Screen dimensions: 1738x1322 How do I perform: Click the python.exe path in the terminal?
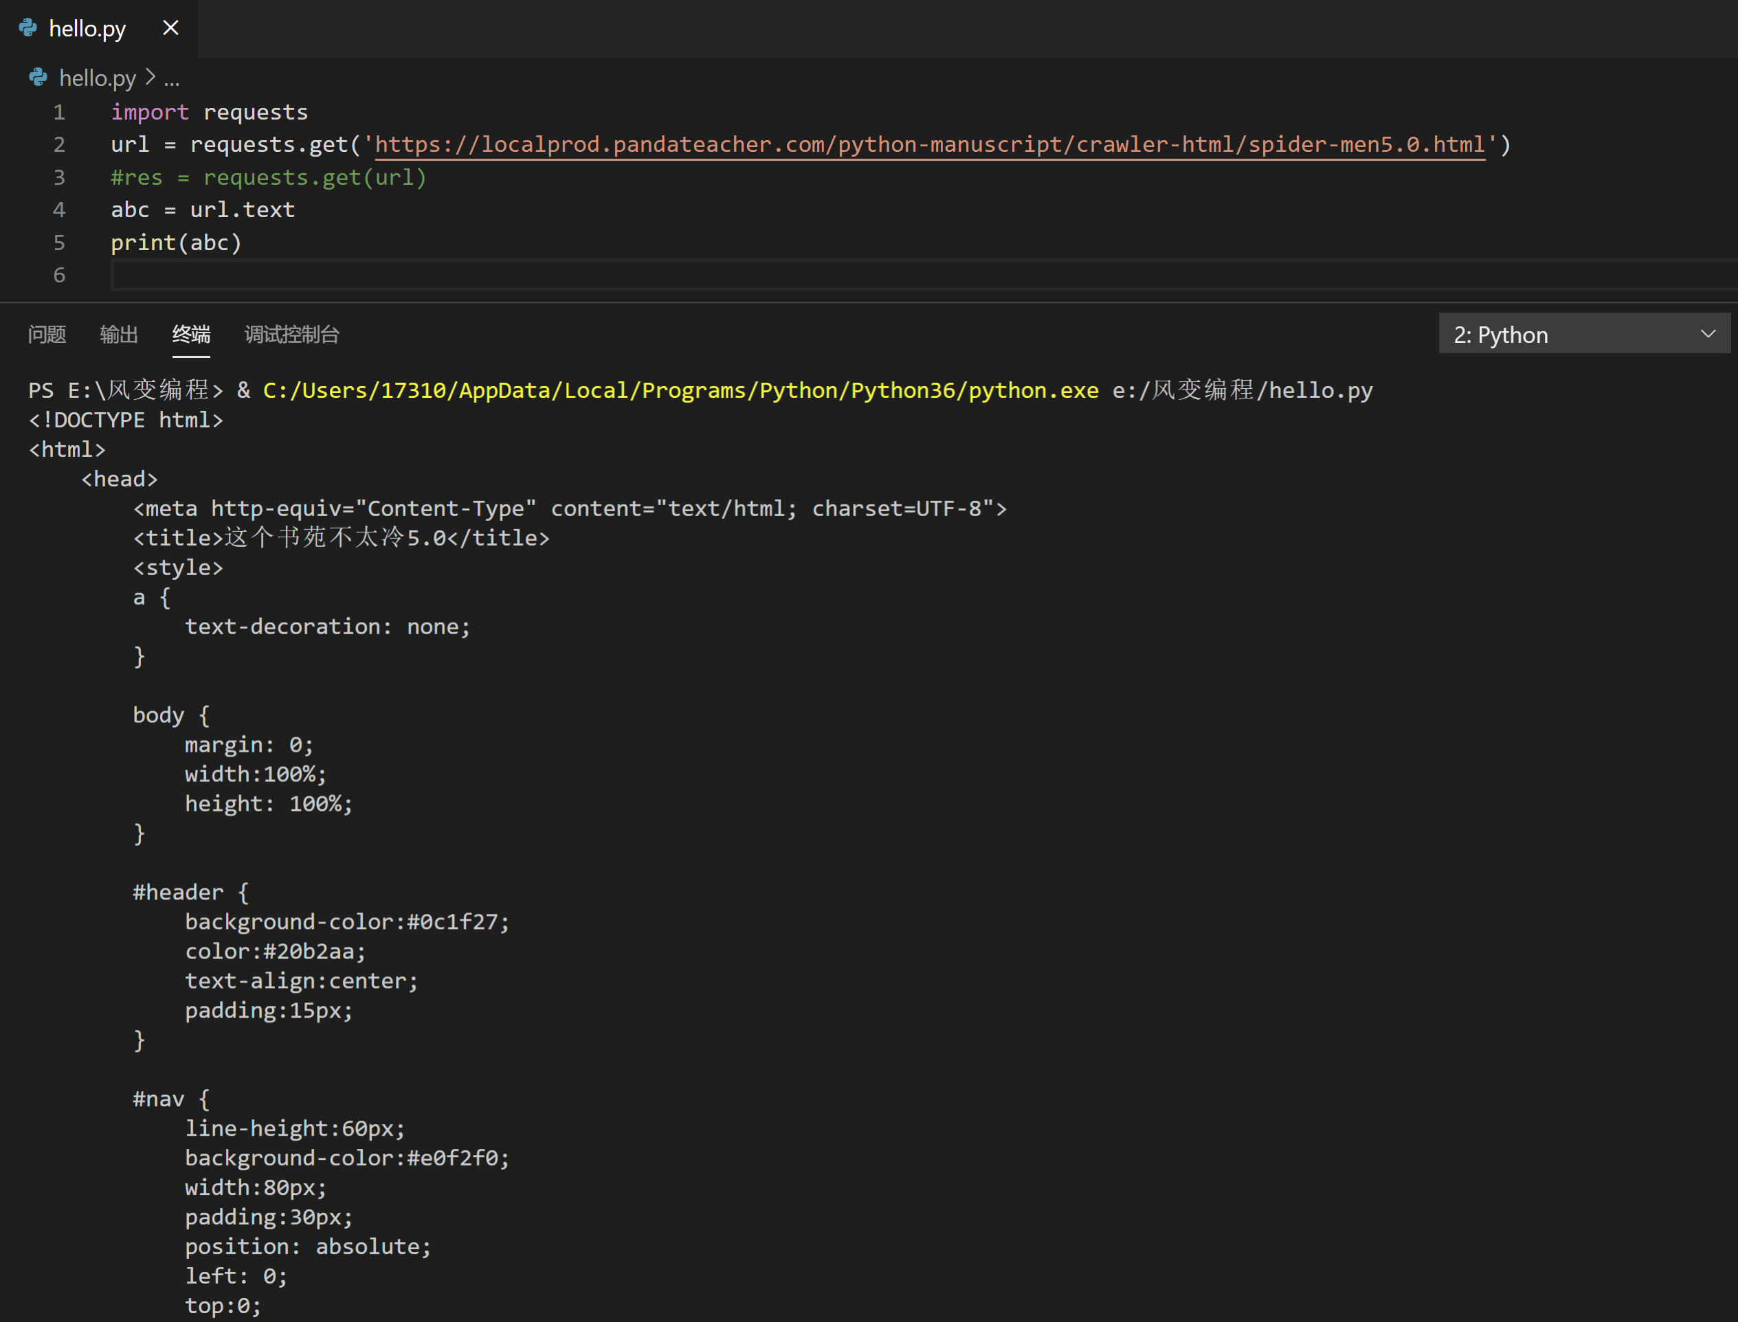pyautogui.click(x=681, y=390)
